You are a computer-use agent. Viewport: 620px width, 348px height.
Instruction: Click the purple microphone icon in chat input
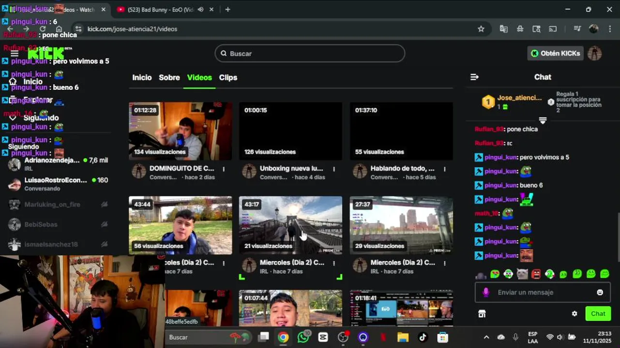pos(486,292)
